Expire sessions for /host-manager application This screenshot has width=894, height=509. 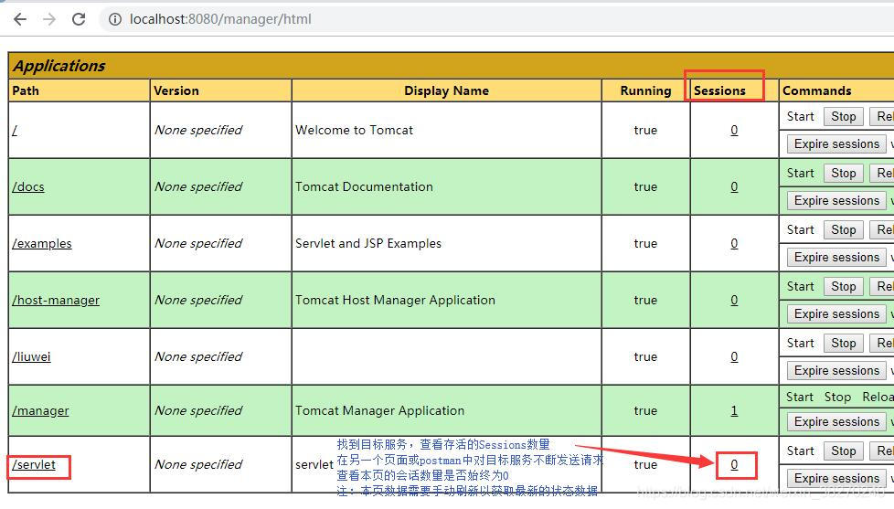coord(836,314)
